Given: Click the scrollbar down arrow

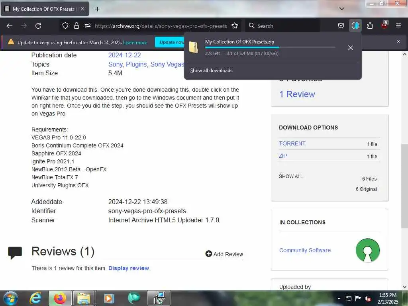Looking at the screenshot, I should coord(405,287).
